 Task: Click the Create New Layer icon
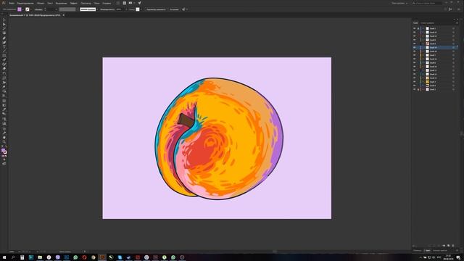(448, 246)
